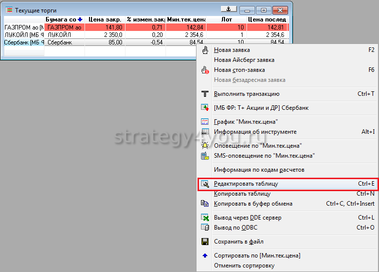Click blue sort arrow in Бумага column header

(79, 19)
